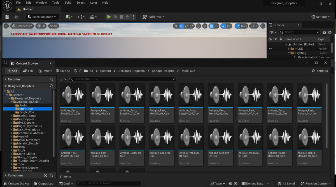
Task: Open the Cinematics clapperboard icon menu
Action: tap(93, 17)
